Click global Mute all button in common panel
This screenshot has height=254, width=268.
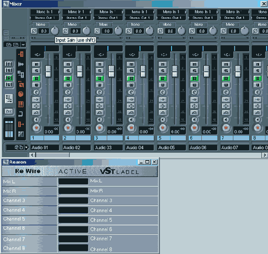tap(9, 64)
